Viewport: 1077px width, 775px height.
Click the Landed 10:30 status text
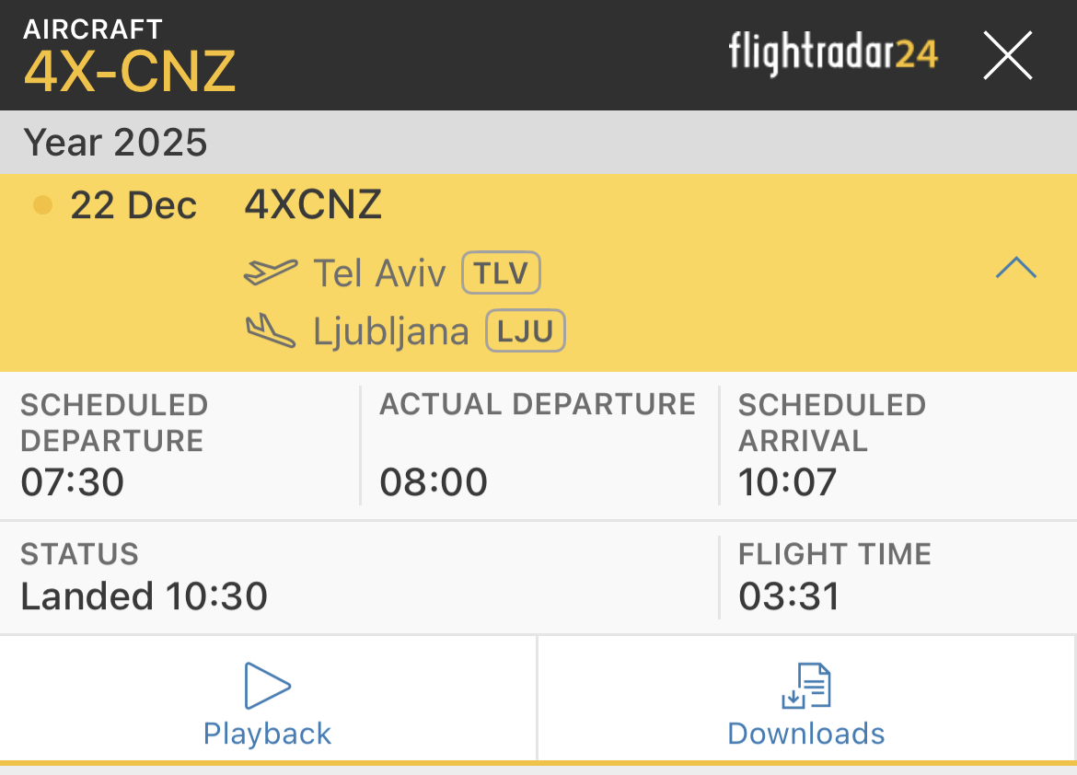[x=144, y=596]
